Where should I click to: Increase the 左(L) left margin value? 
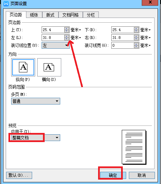(x=67, y=36)
